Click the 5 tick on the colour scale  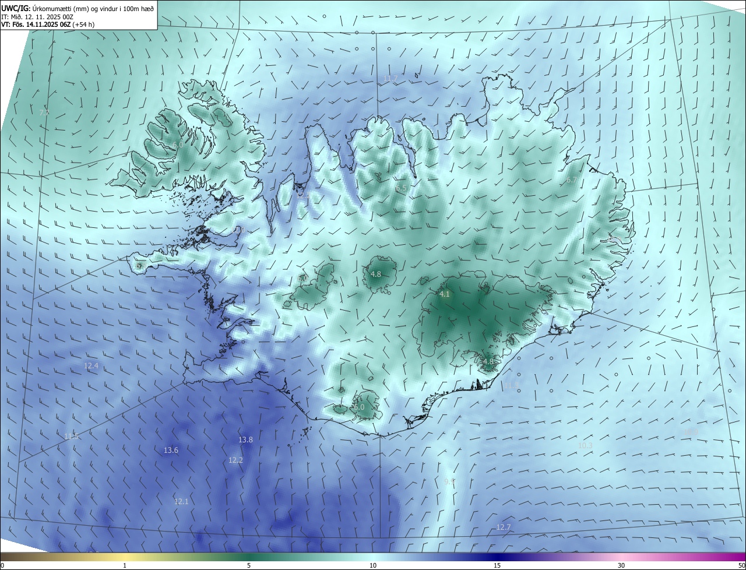249,566
